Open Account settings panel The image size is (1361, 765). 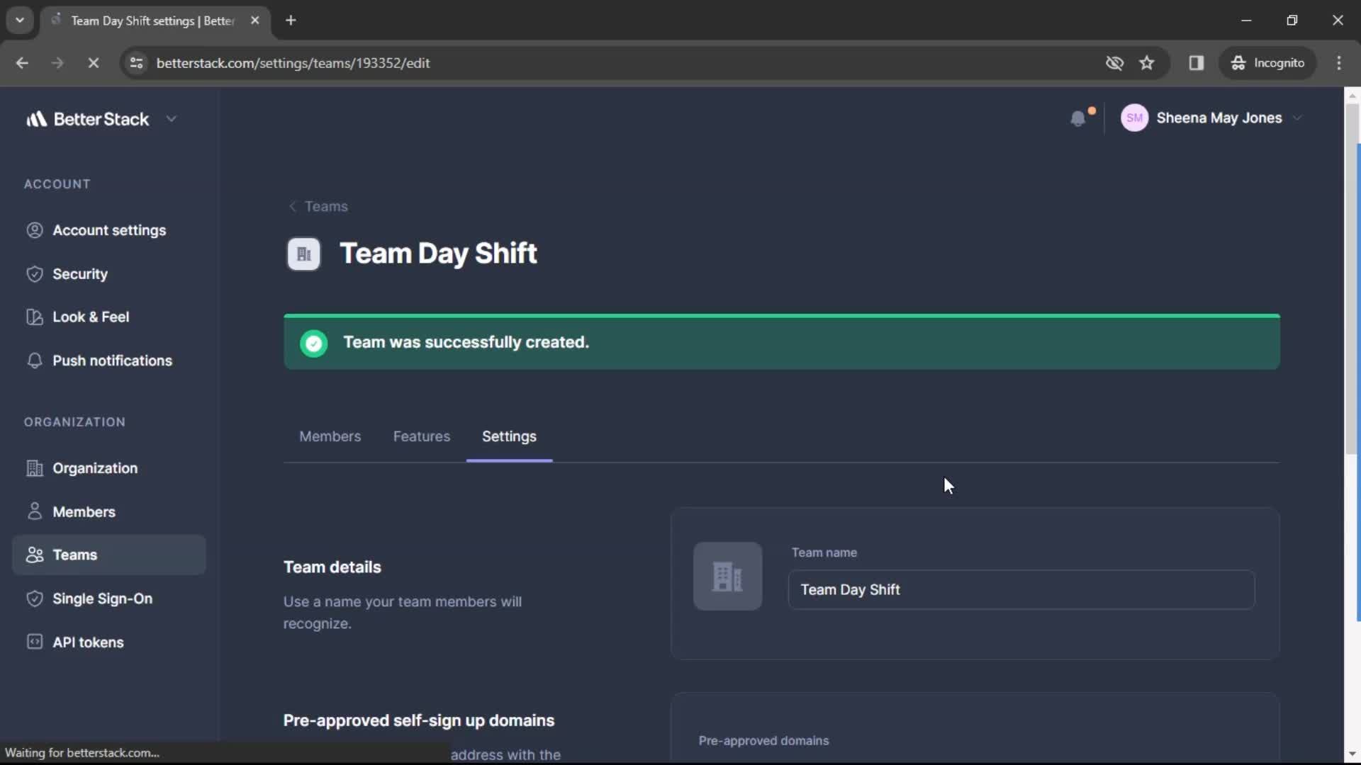click(x=109, y=229)
